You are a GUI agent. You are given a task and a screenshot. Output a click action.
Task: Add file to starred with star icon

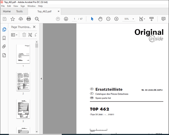[x=13, y=19]
